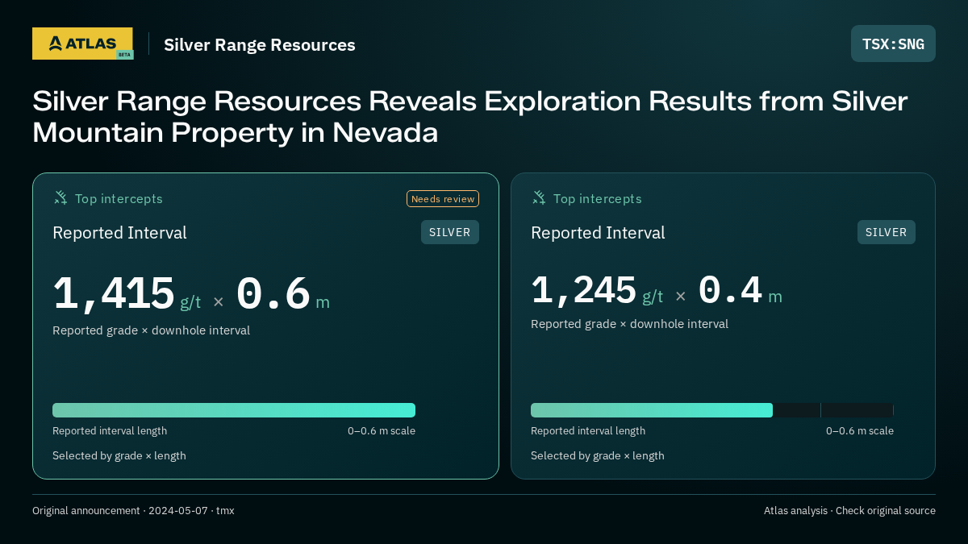Click the 0.4 m interval value

[740, 291]
